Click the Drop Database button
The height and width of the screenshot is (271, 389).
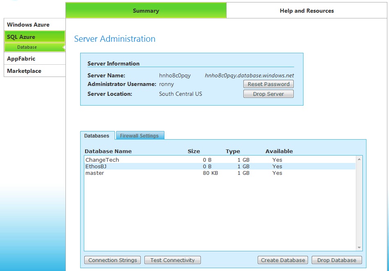(x=337, y=260)
